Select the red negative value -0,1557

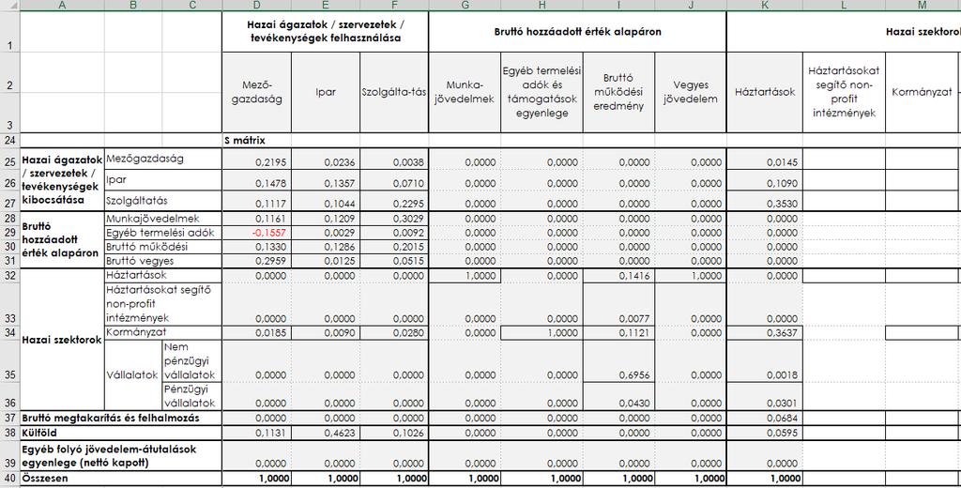257,233
